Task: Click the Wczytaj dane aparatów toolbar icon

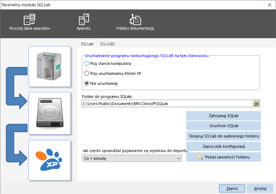Action: click(x=29, y=19)
